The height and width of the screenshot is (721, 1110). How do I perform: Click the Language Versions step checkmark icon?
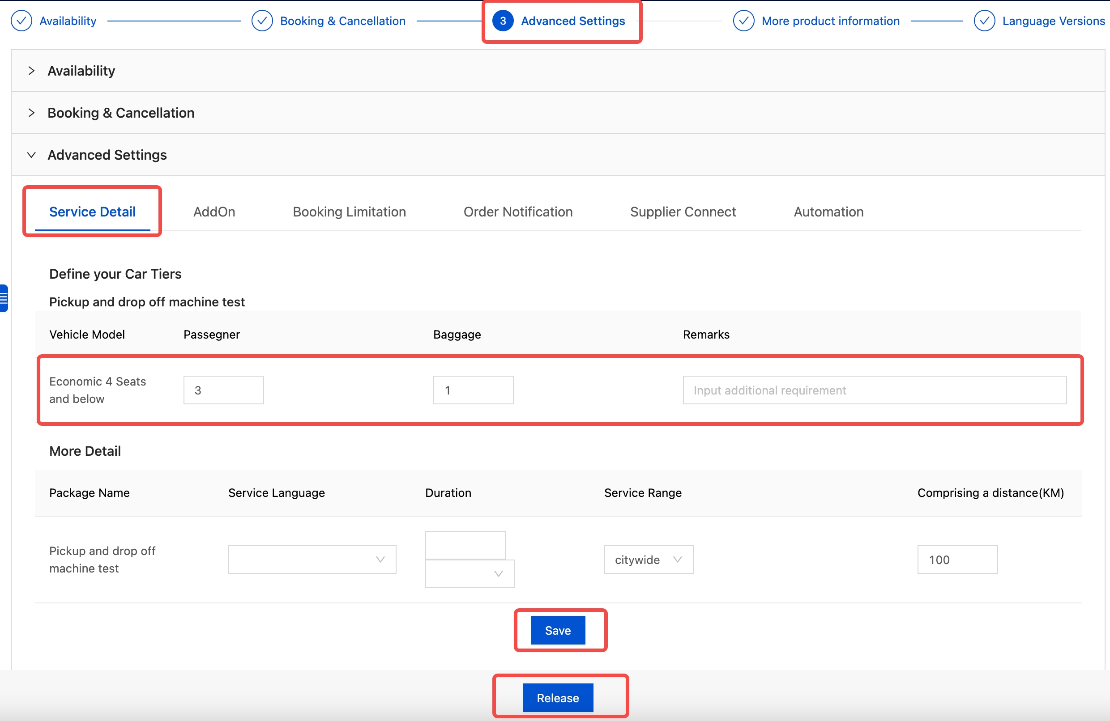984,21
